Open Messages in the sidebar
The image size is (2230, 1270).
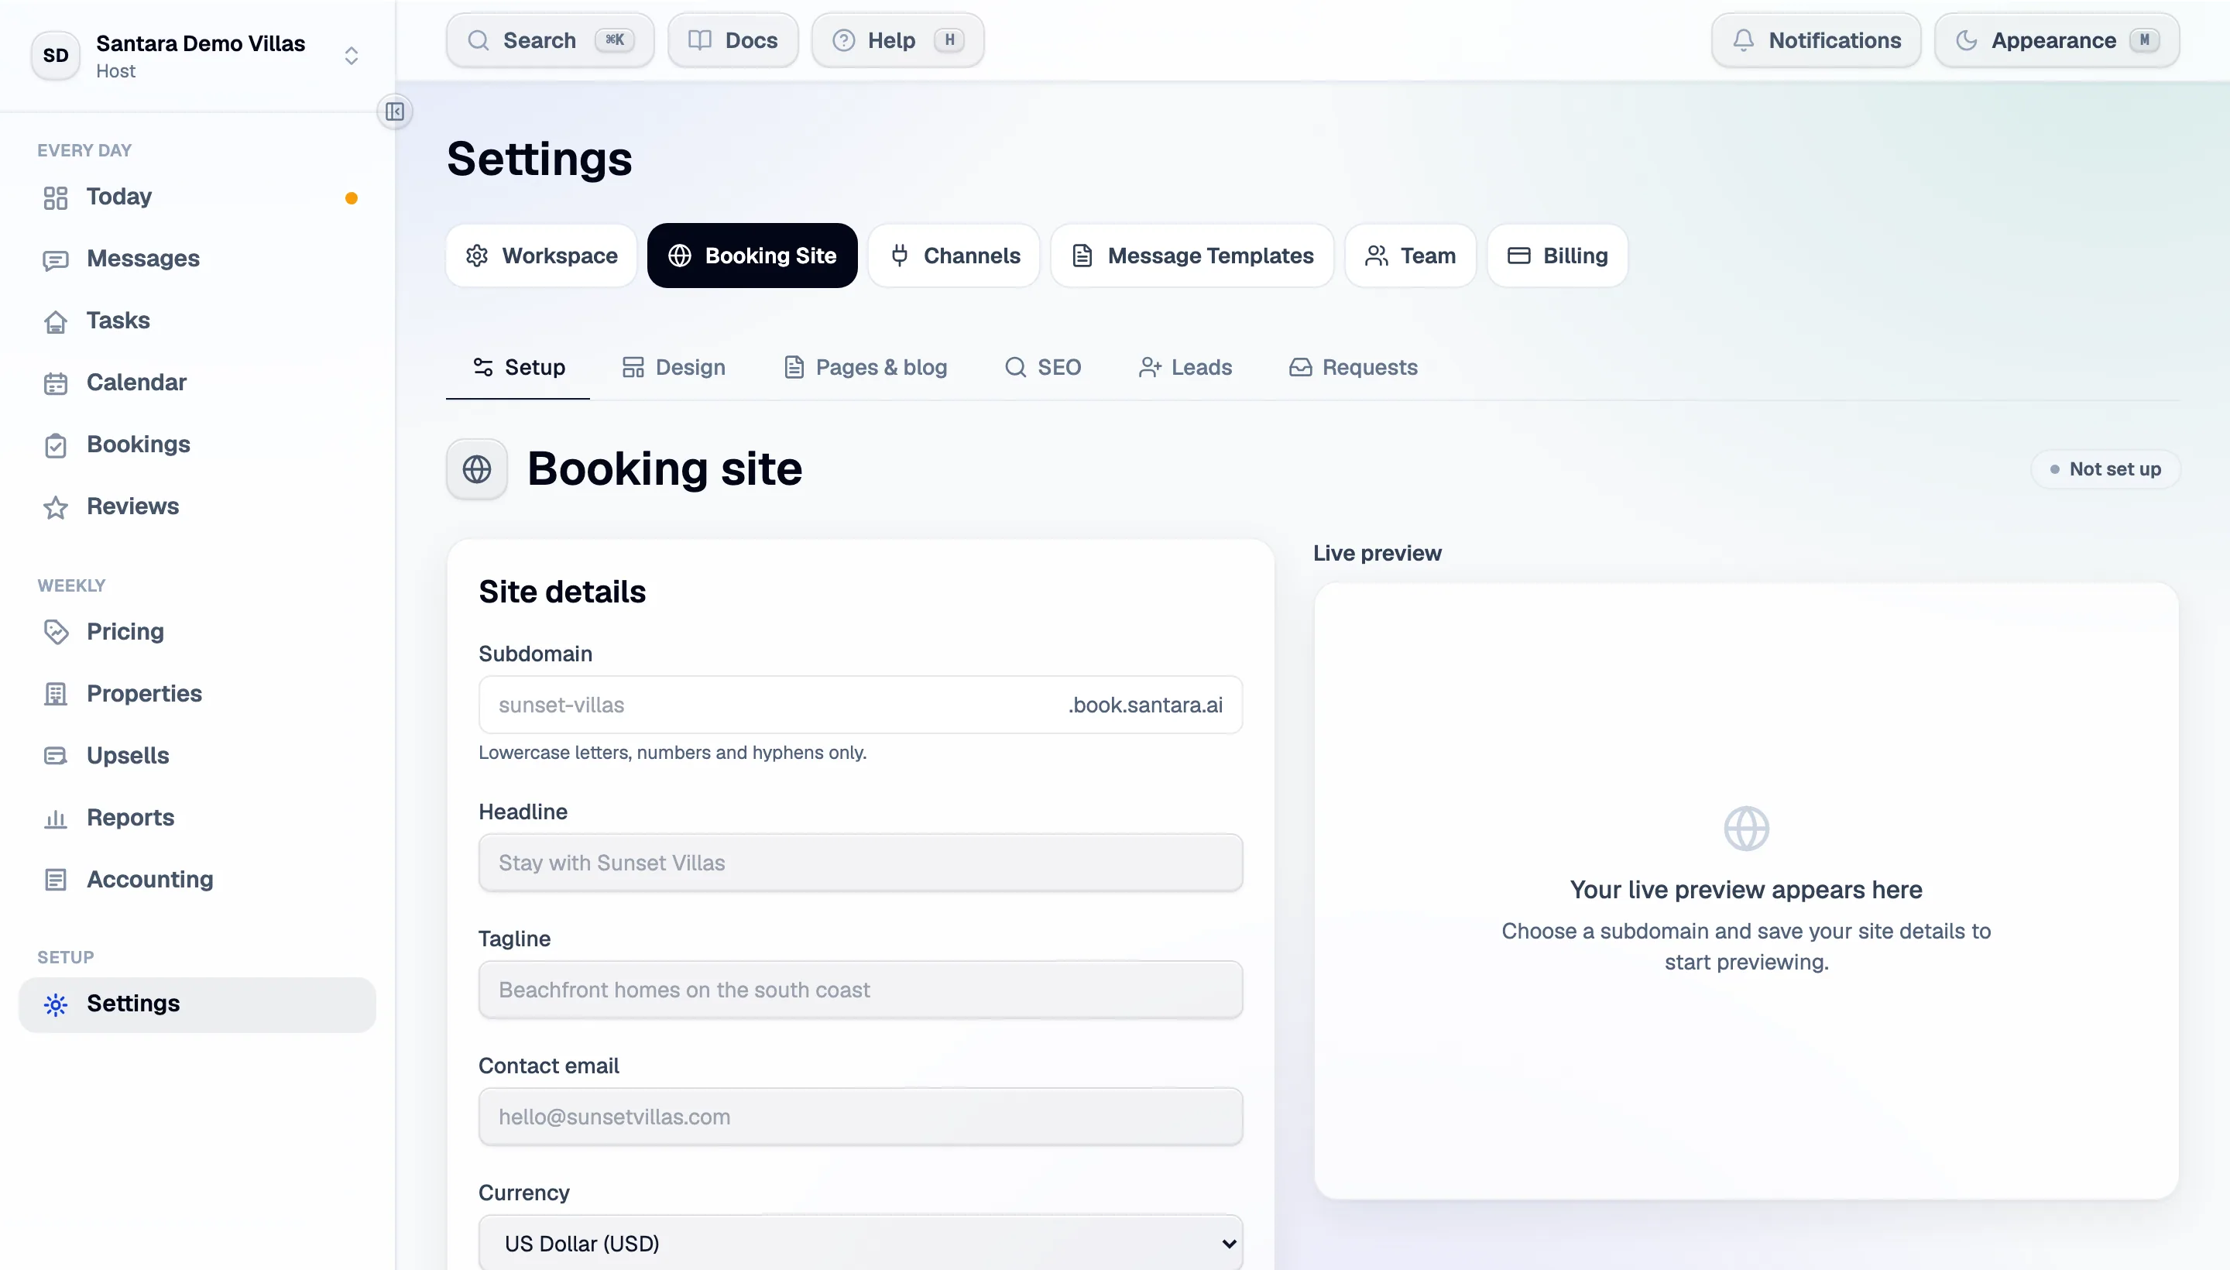point(197,259)
